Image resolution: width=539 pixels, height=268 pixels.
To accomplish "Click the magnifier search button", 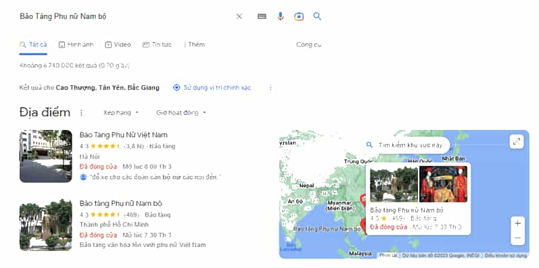I will [x=317, y=16].
